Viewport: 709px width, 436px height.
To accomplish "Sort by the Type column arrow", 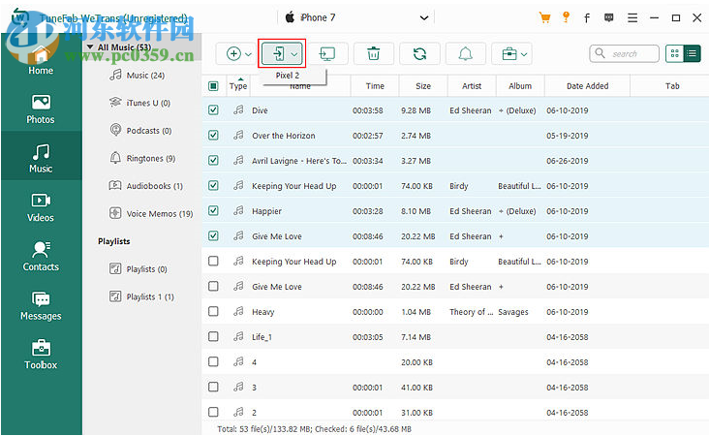I will click(241, 79).
